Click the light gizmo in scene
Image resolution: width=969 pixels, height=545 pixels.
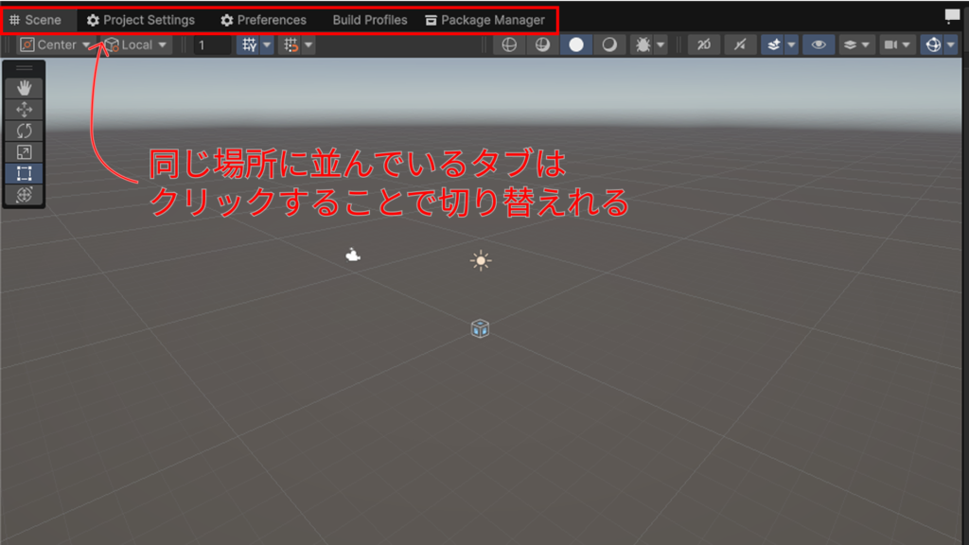[481, 260]
